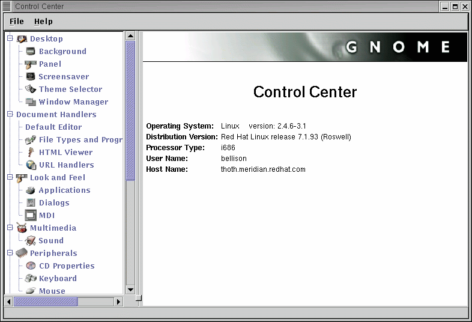Click the horizontal scrollbar thumb in sidebar
Viewport: 472px width, 322px height.
(46, 301)
